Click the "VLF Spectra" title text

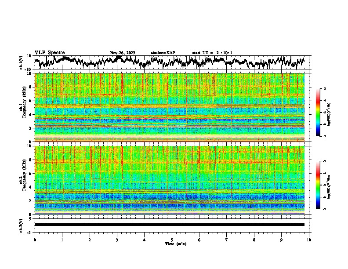[50, 53]
